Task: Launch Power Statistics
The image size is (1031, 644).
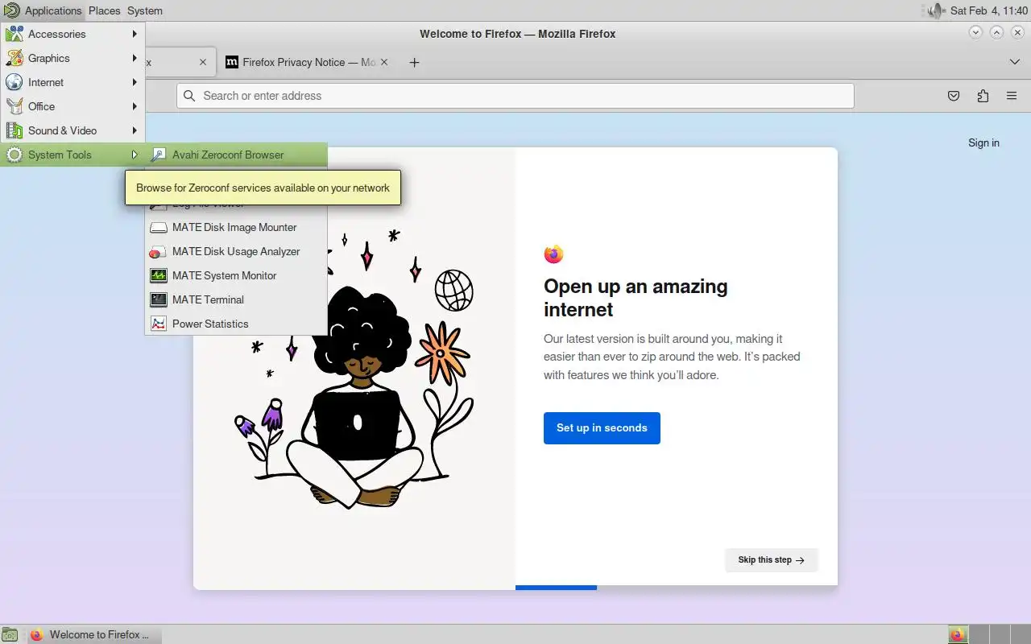Action: pos(236,324)
